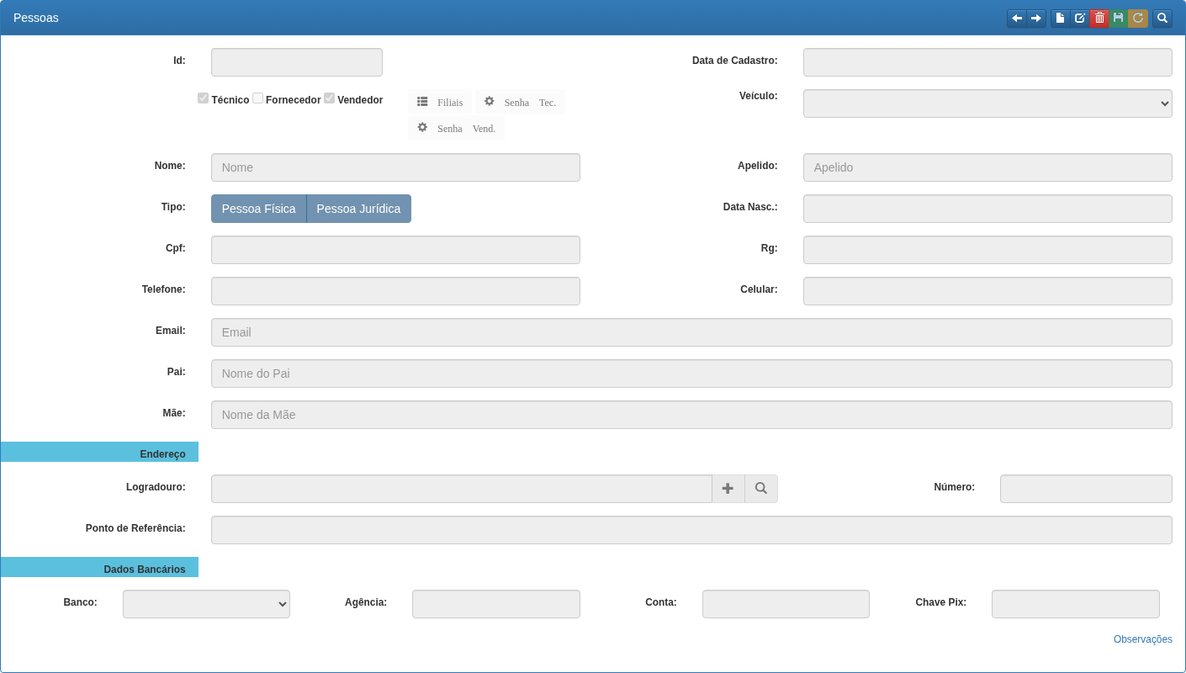Click the Ponto de Referência field
The height and width of the screenshot is (673, 1186).
click(691, 530)
